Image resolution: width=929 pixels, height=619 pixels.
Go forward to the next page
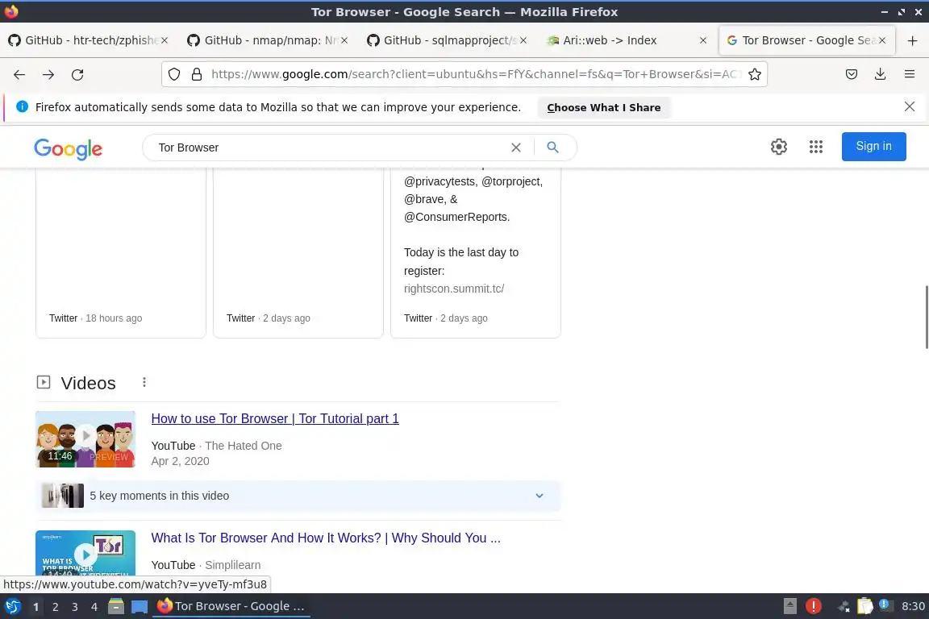click(x=48, y=75)
